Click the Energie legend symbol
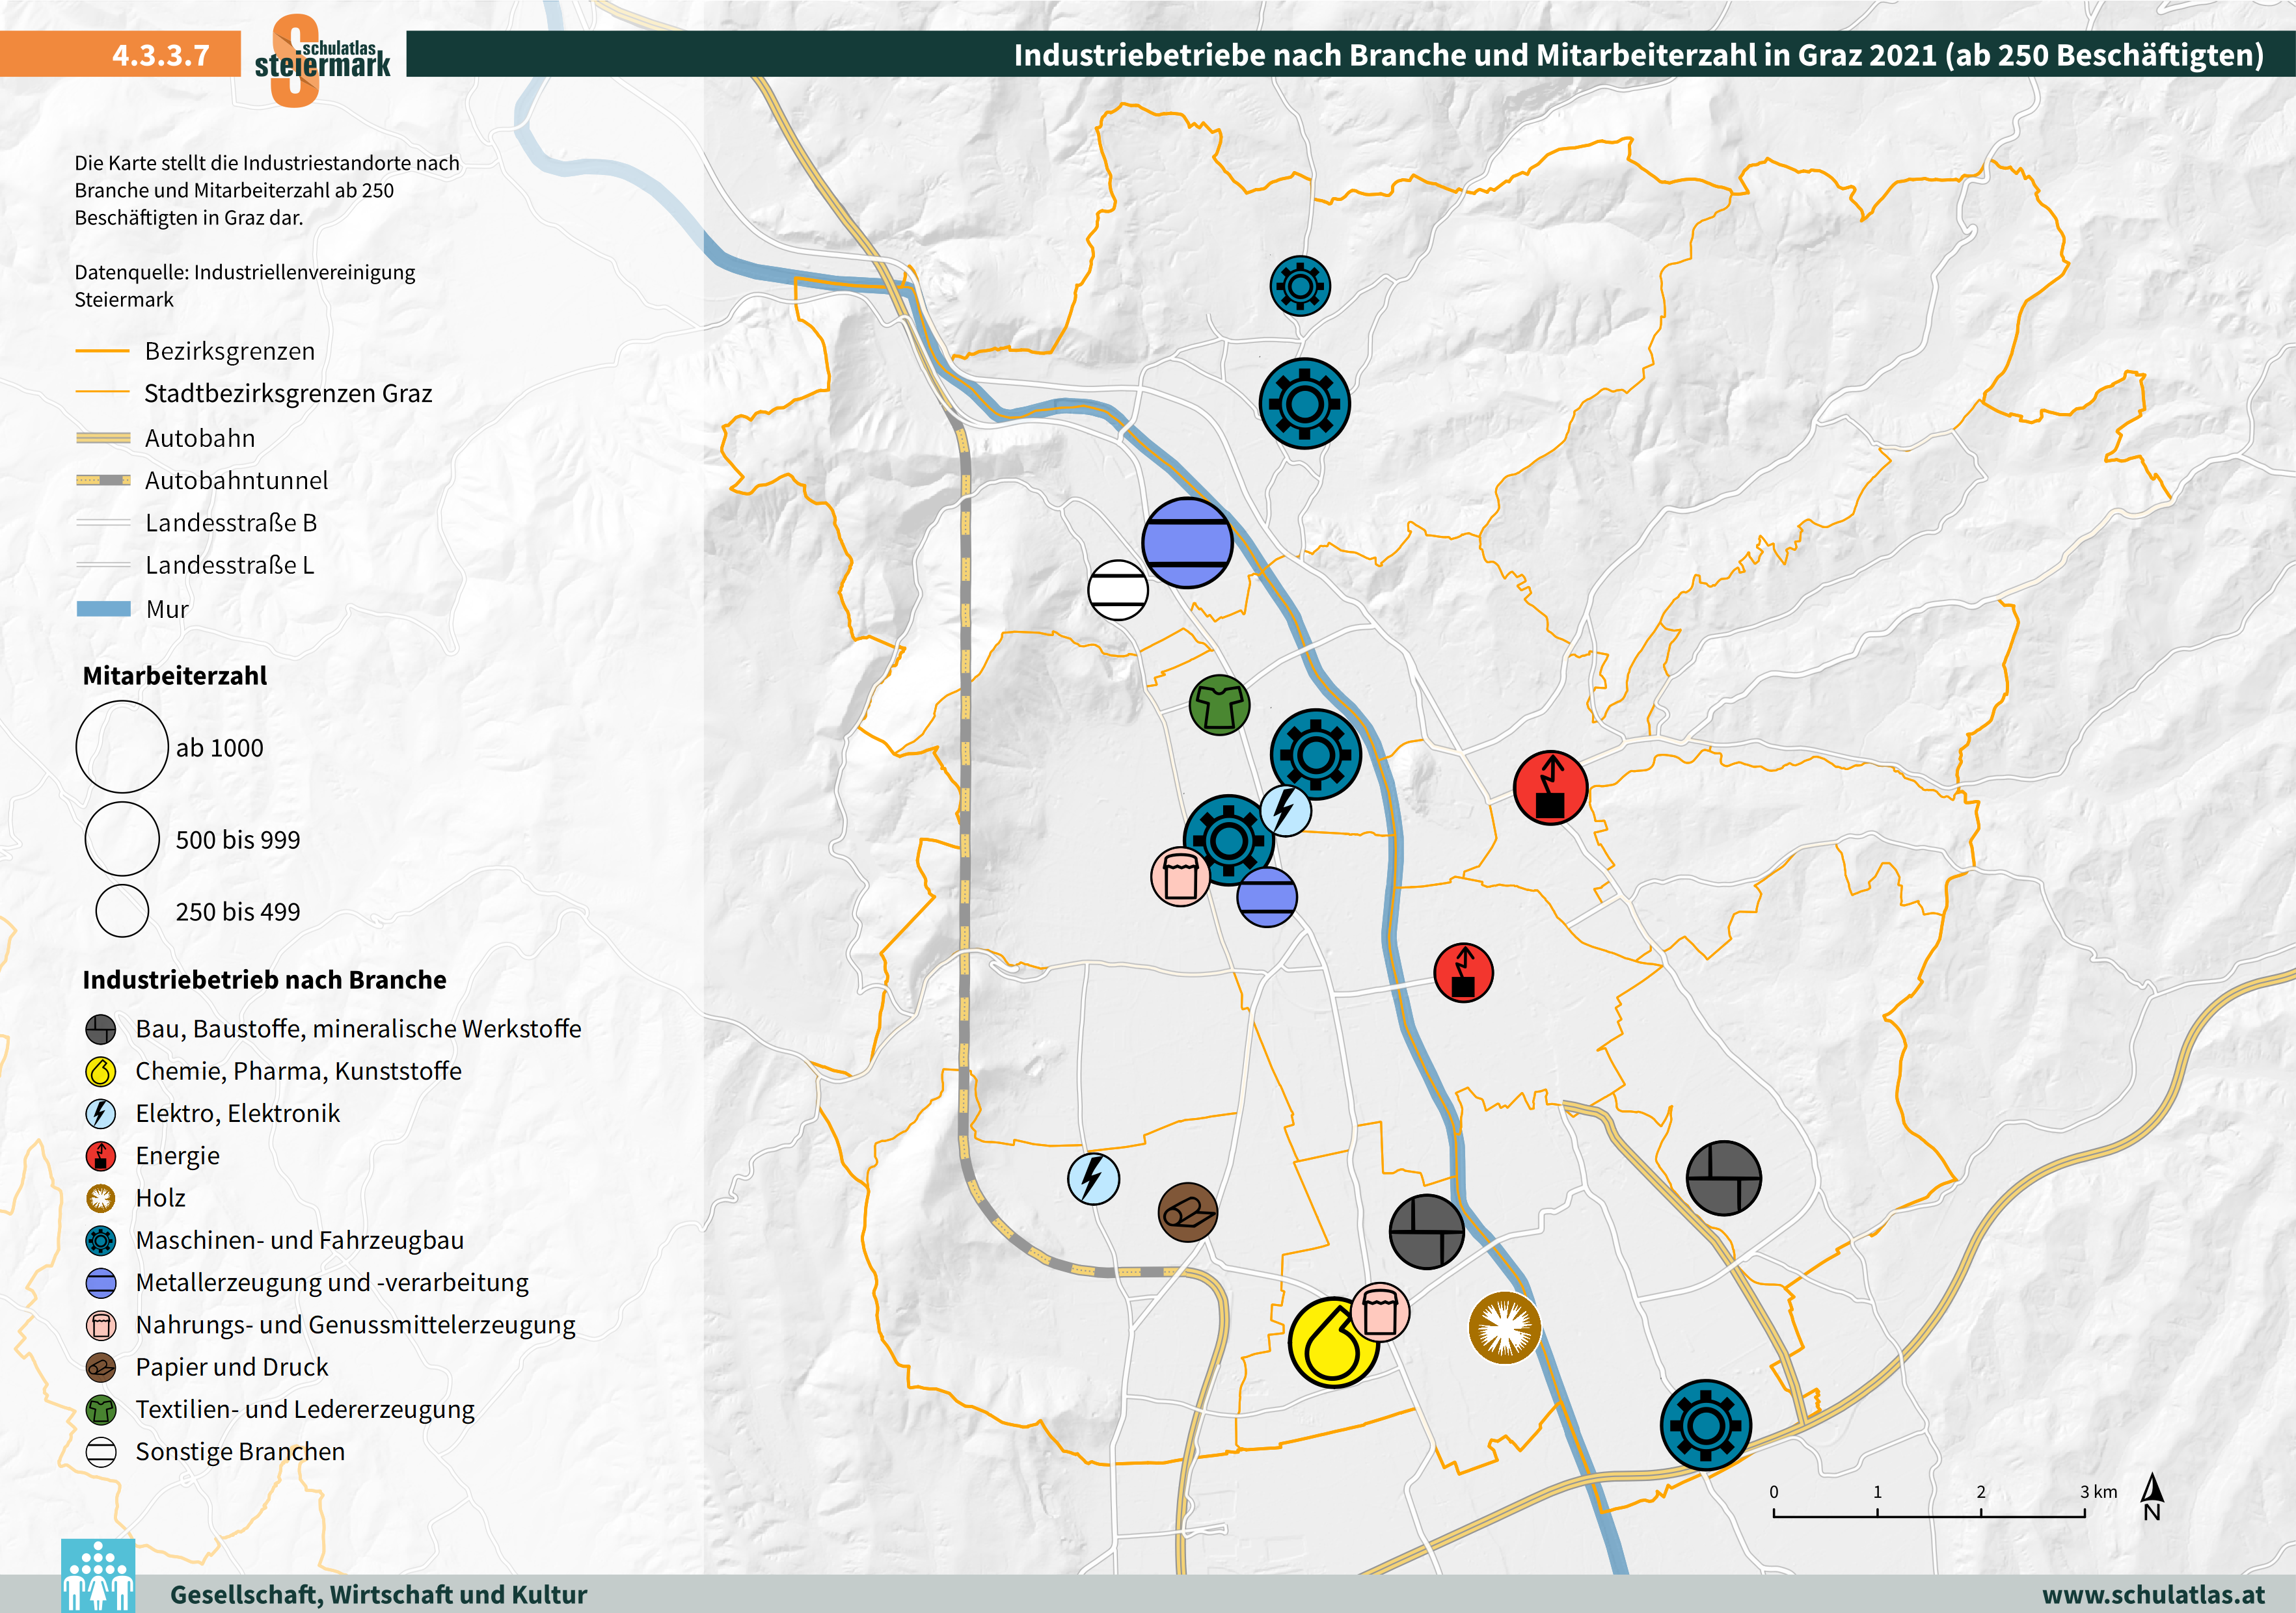 tap(101, 1156)
